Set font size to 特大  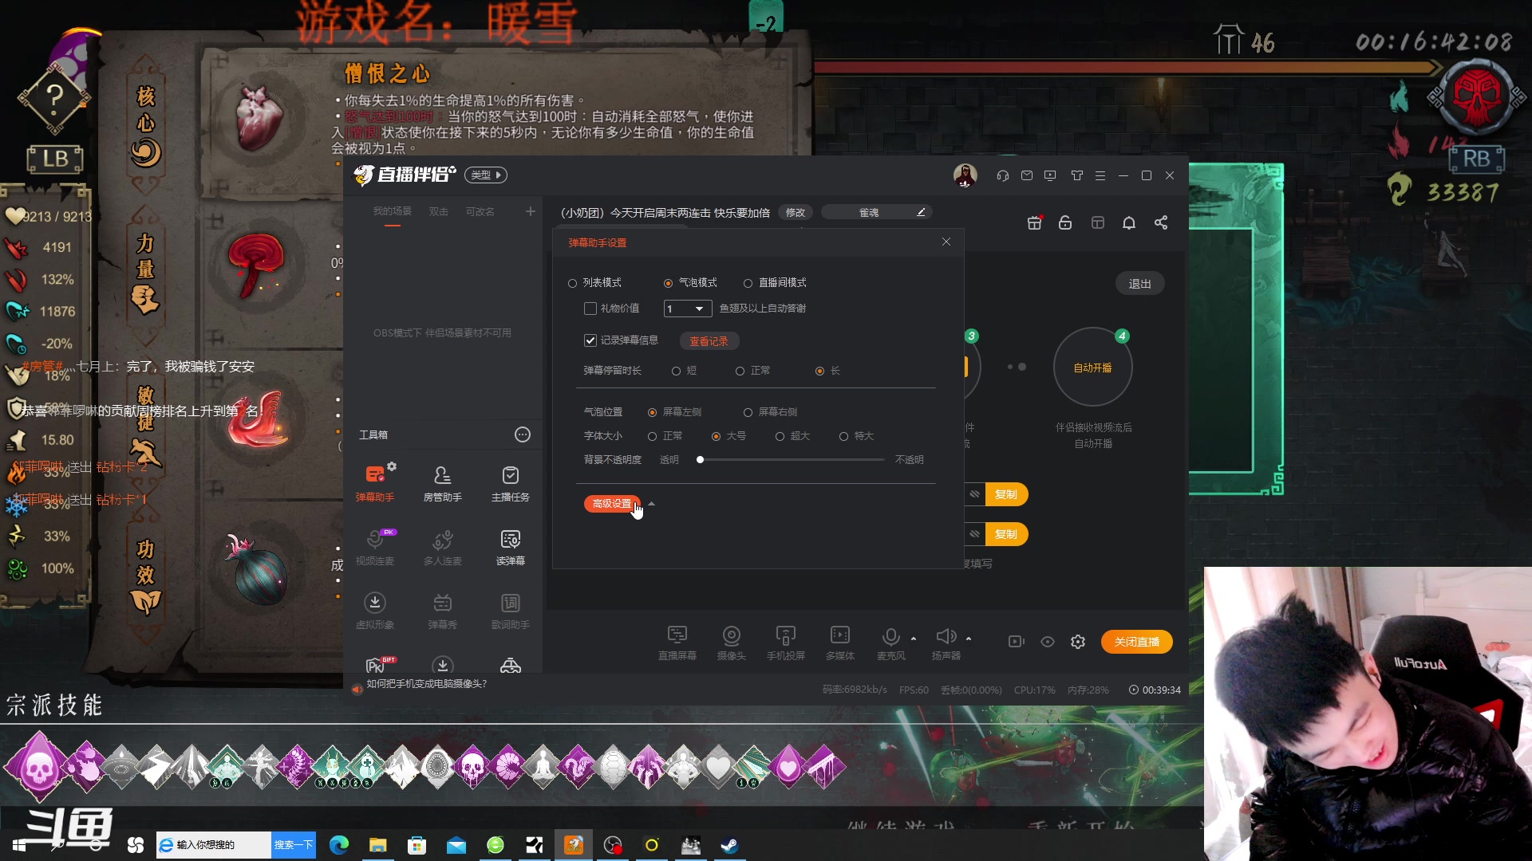[843, 436]
